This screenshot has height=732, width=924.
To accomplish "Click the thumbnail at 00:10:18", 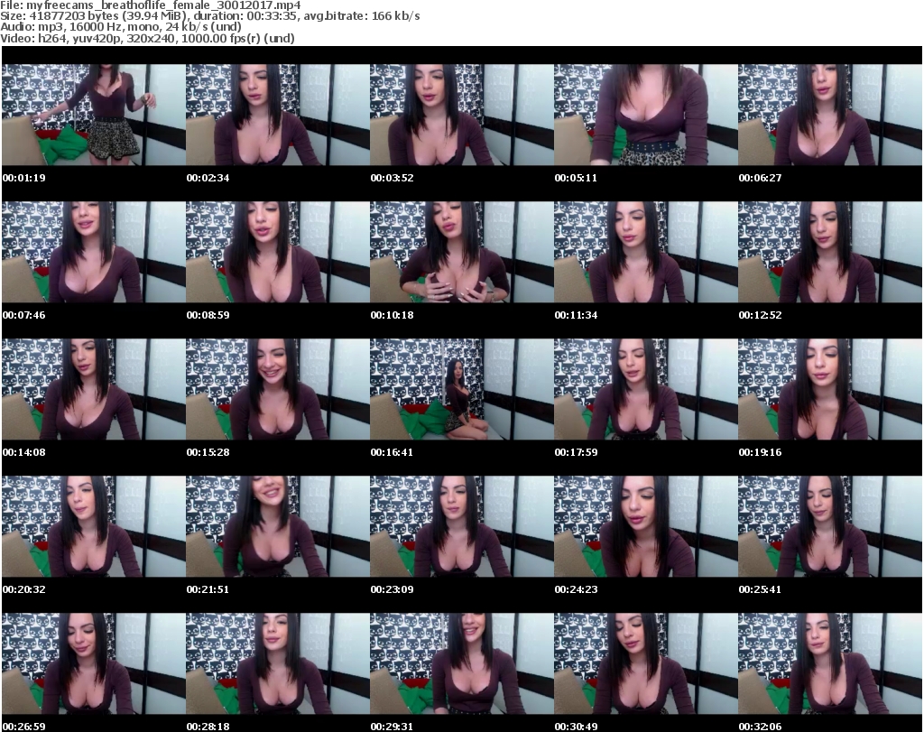I will pos(461,252).
